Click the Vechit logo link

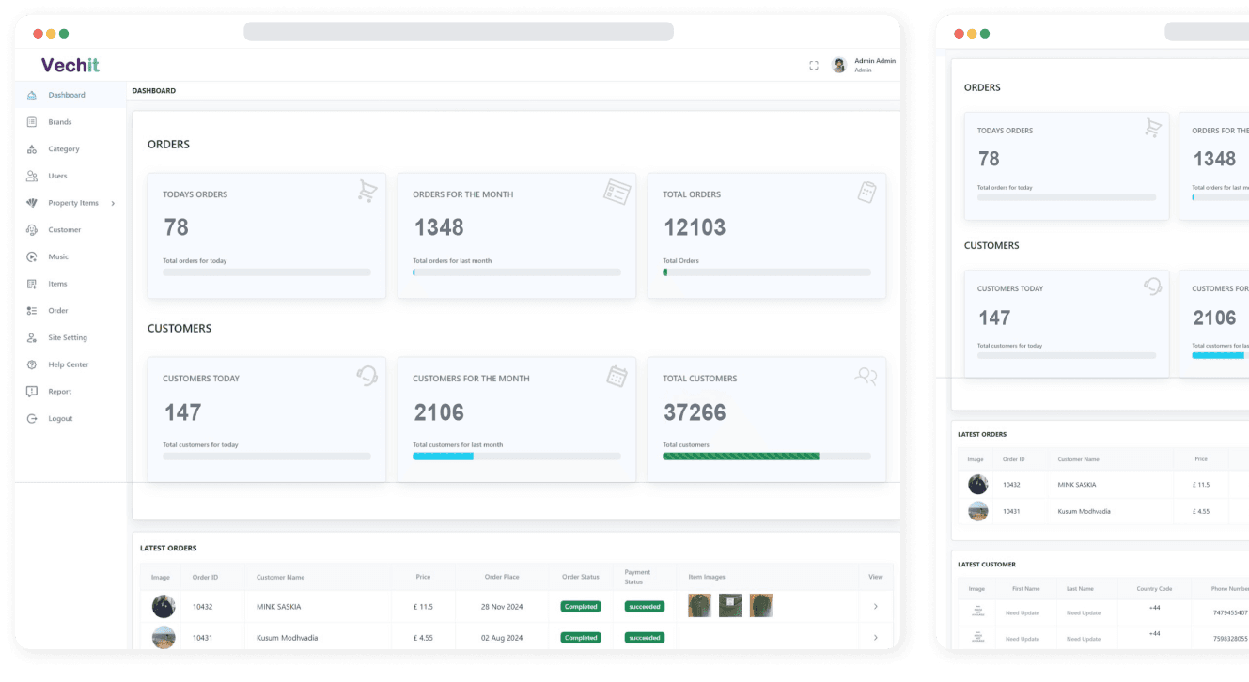(x=70, y=65)
